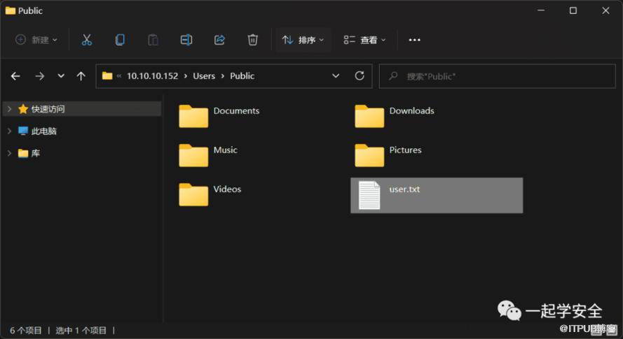The height and width of the screenshot is (339, 623).
Task: Refresh the current folder view
Action: [360, 75]
